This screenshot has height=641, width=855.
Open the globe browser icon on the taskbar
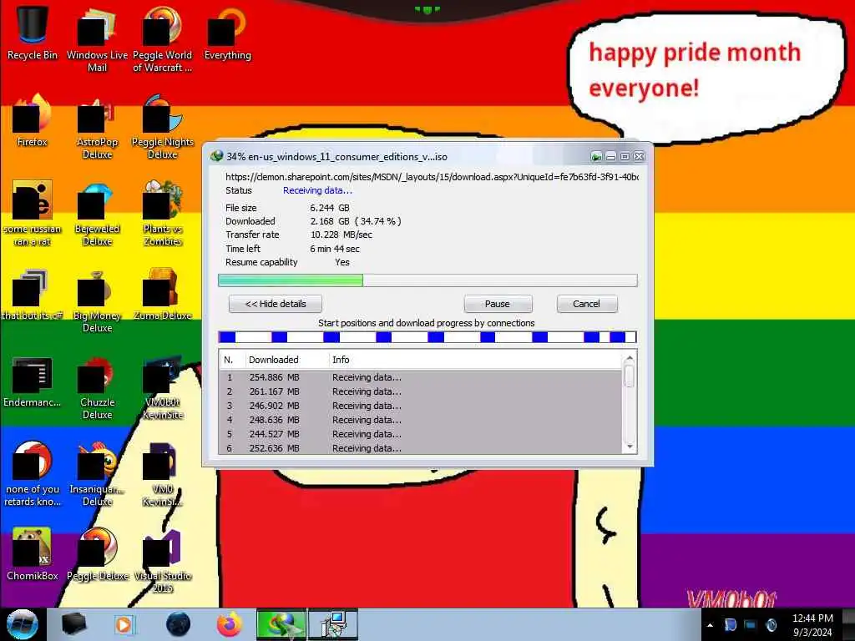coord(178,624)
